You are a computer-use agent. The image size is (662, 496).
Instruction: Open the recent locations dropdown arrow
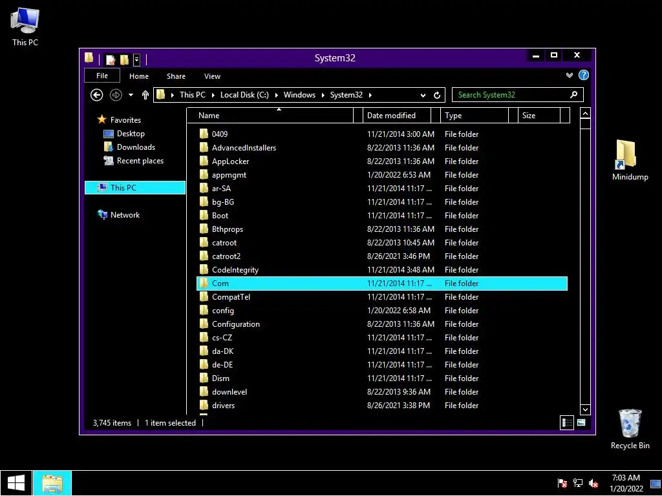[x=131, y=95]
